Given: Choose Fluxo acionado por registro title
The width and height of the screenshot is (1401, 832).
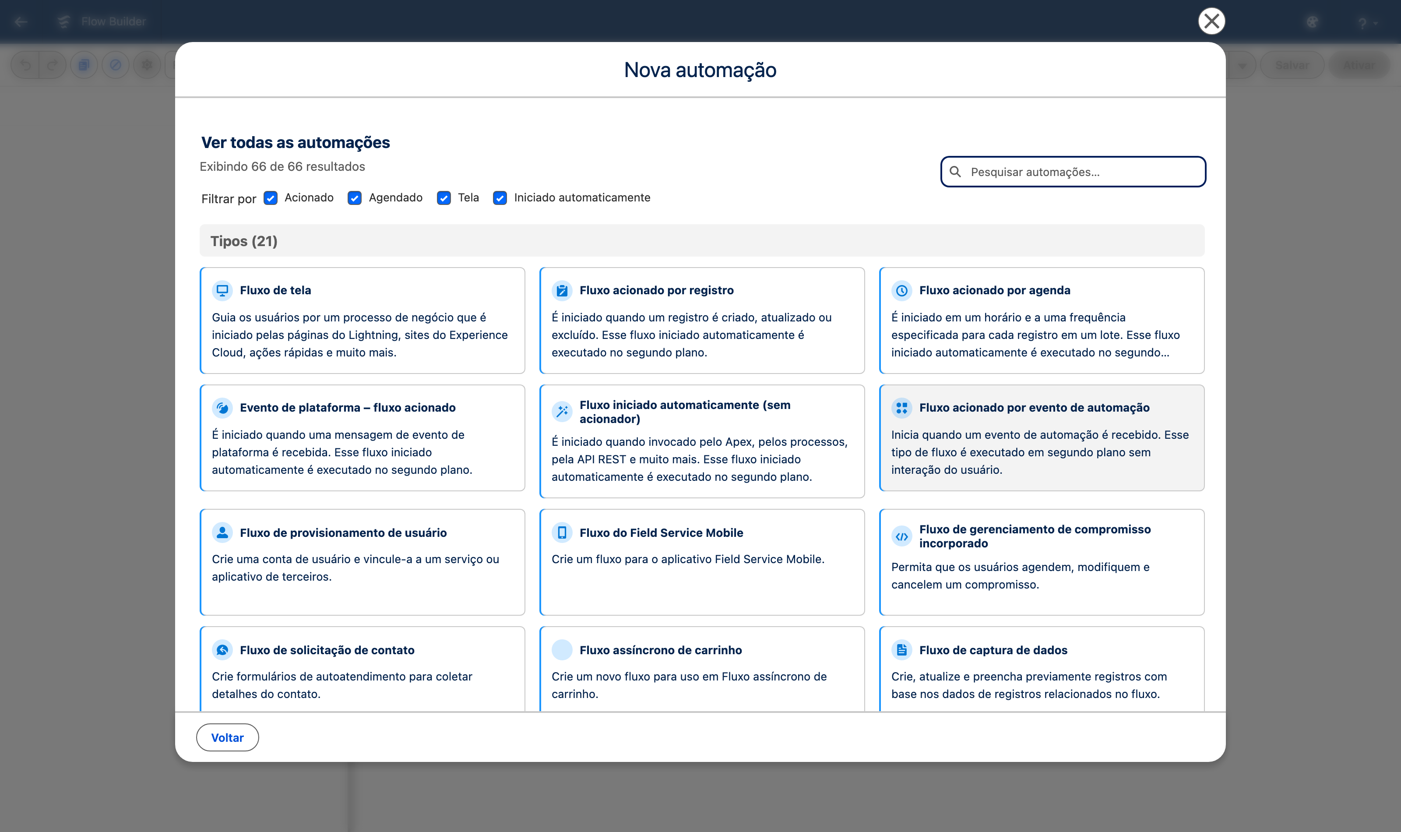Looking at the screenshot, I should click(656, 290).
